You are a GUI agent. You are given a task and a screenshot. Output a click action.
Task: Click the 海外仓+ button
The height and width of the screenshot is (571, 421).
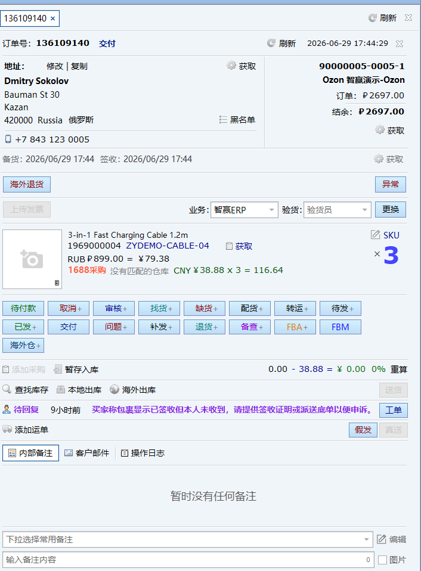pos(23,346)
